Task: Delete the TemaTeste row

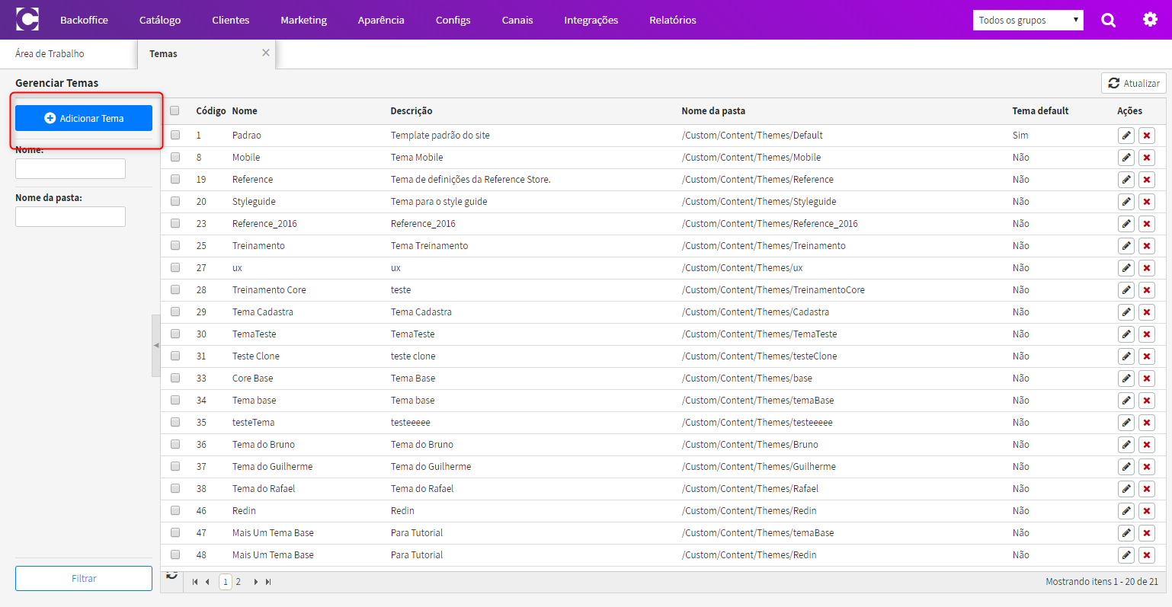Action: pos(1147,334)
